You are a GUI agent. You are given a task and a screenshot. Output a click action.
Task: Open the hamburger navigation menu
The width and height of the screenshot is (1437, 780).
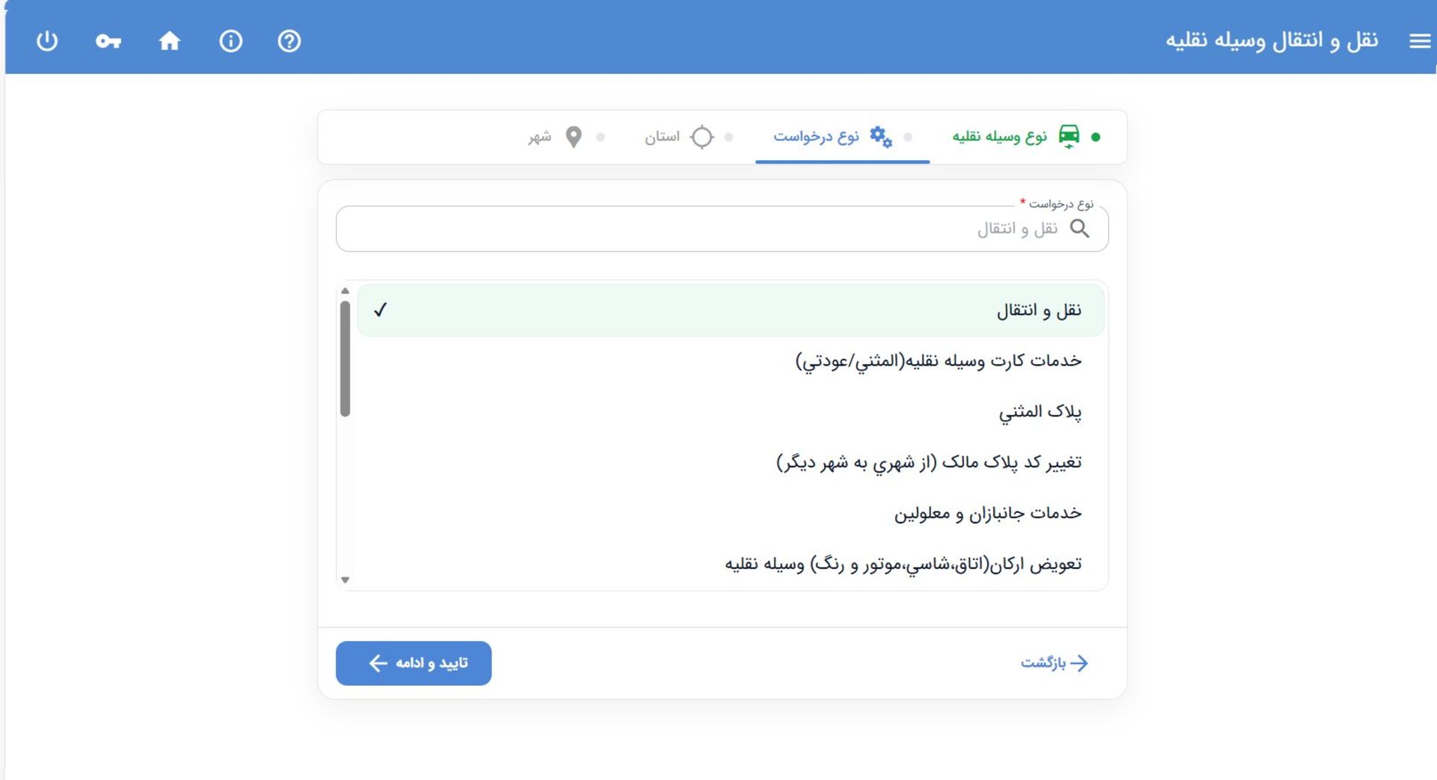pyautogui.click(x=1418, y=41)
